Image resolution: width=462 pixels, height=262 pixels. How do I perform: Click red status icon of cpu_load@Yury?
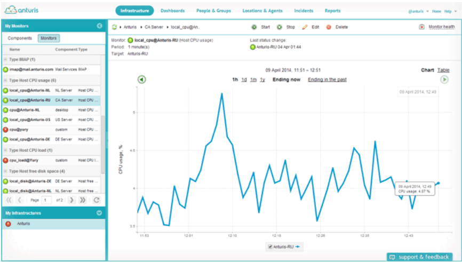5,160
